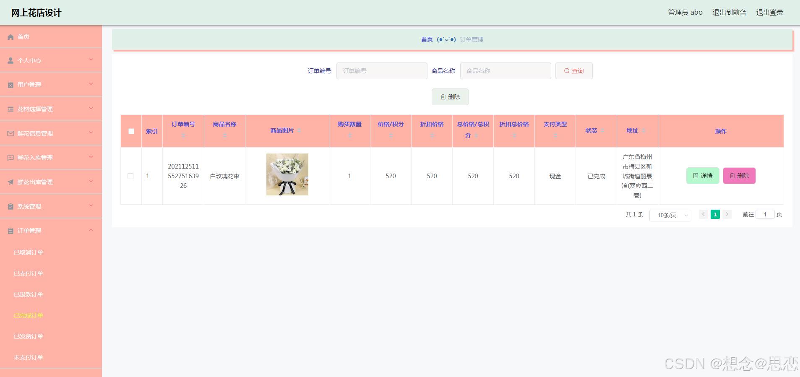The height and width of the screenshot is (377, 800).
Task: Click the 现金 payment type cell
Action: [x=555, y=176]
